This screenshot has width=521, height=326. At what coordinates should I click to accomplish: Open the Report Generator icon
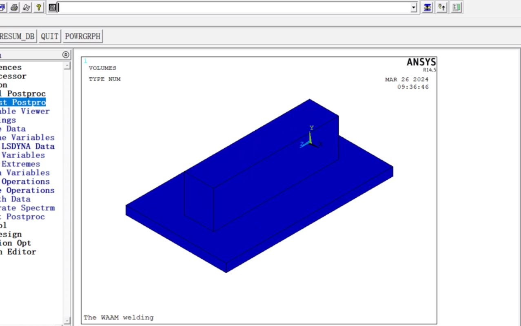[x=27, y=7]
